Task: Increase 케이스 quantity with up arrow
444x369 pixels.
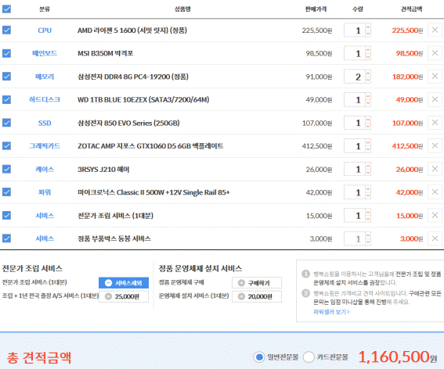Action: [368, 166]
